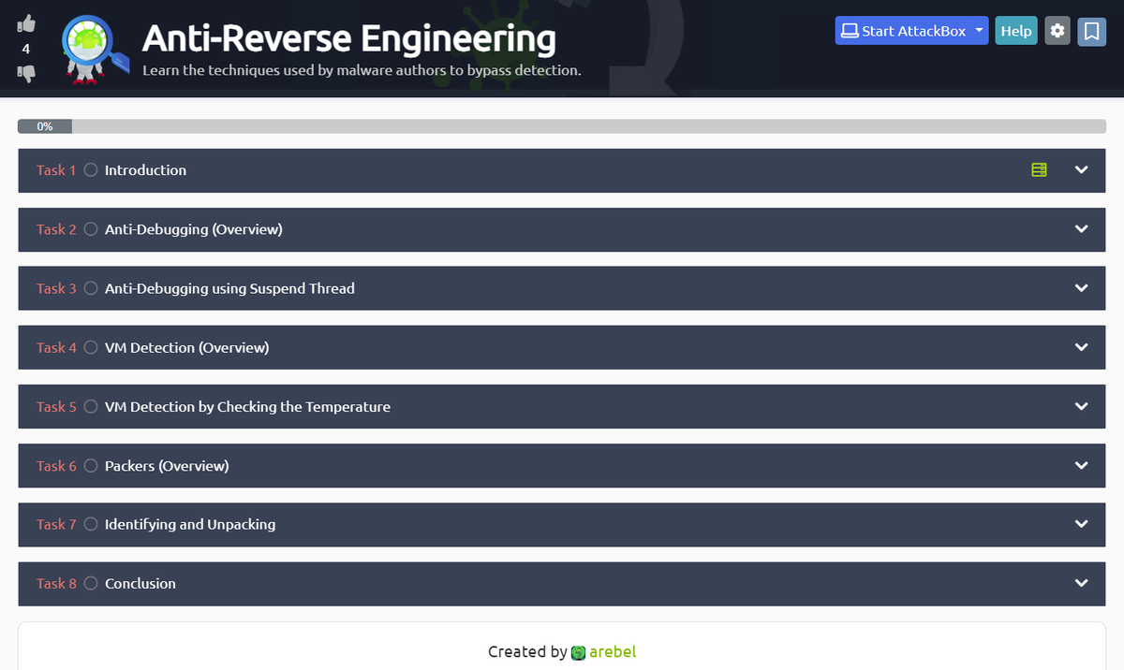
Task: Expand Task 8 Conclusion chevron
Action: 1082,584
